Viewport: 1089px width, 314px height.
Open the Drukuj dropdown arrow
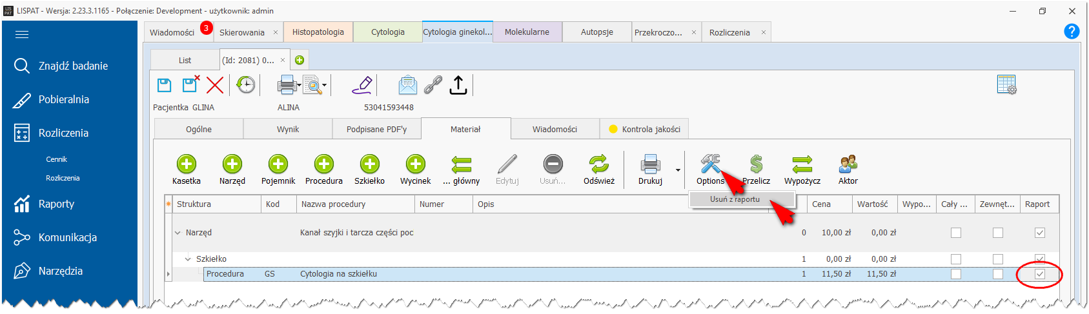[x=678, y=170]
